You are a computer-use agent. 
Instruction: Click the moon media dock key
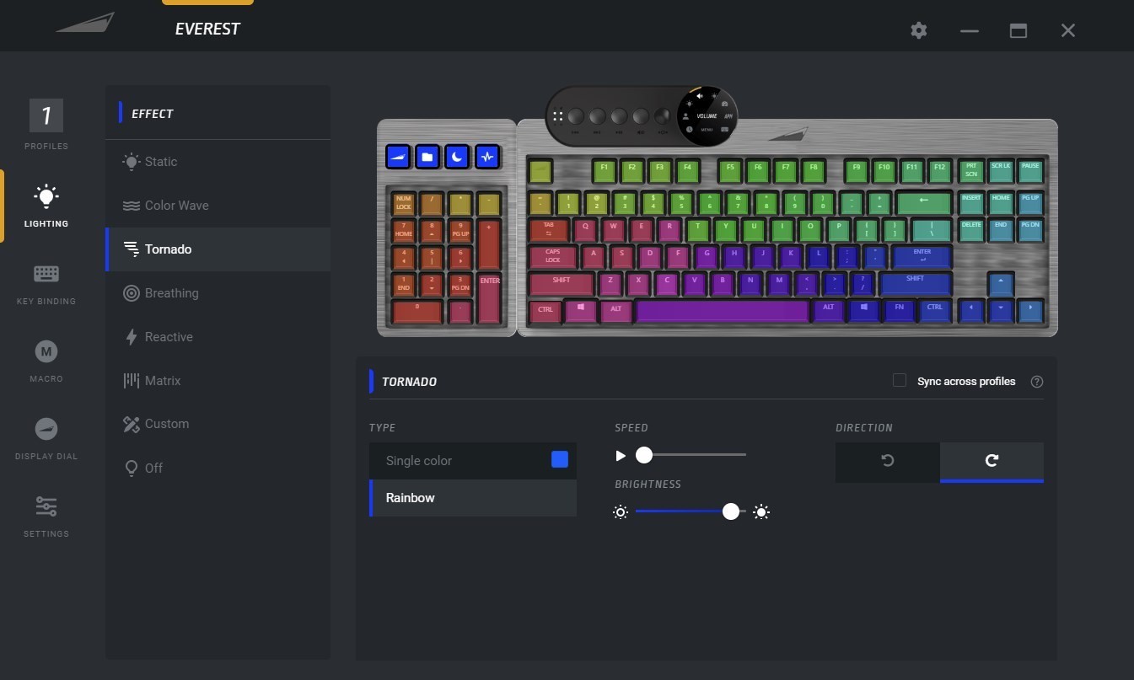pos(456,157)
